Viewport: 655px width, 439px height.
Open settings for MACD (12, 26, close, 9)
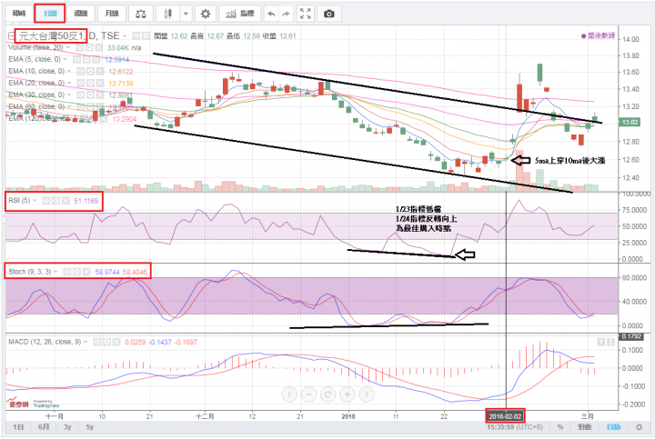click(x=107, y=342)
